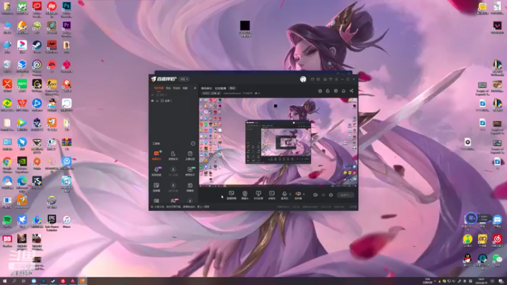The width and height of the screenshot is (507, 285).
Task: Open the CS:GO desktop shortcut
Action: click(x=52, y=87)
